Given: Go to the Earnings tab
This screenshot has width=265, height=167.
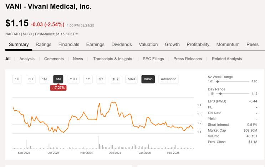Looking at the screenshot, I should (95, 45).
